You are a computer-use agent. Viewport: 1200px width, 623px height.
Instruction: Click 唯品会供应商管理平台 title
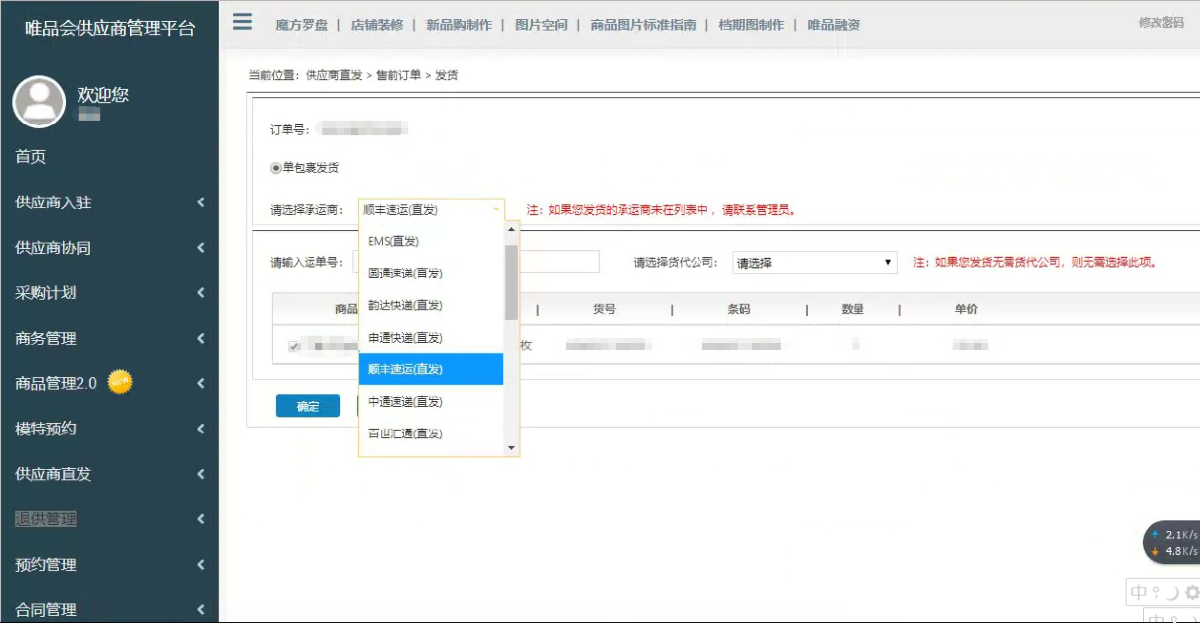(110, 28)
